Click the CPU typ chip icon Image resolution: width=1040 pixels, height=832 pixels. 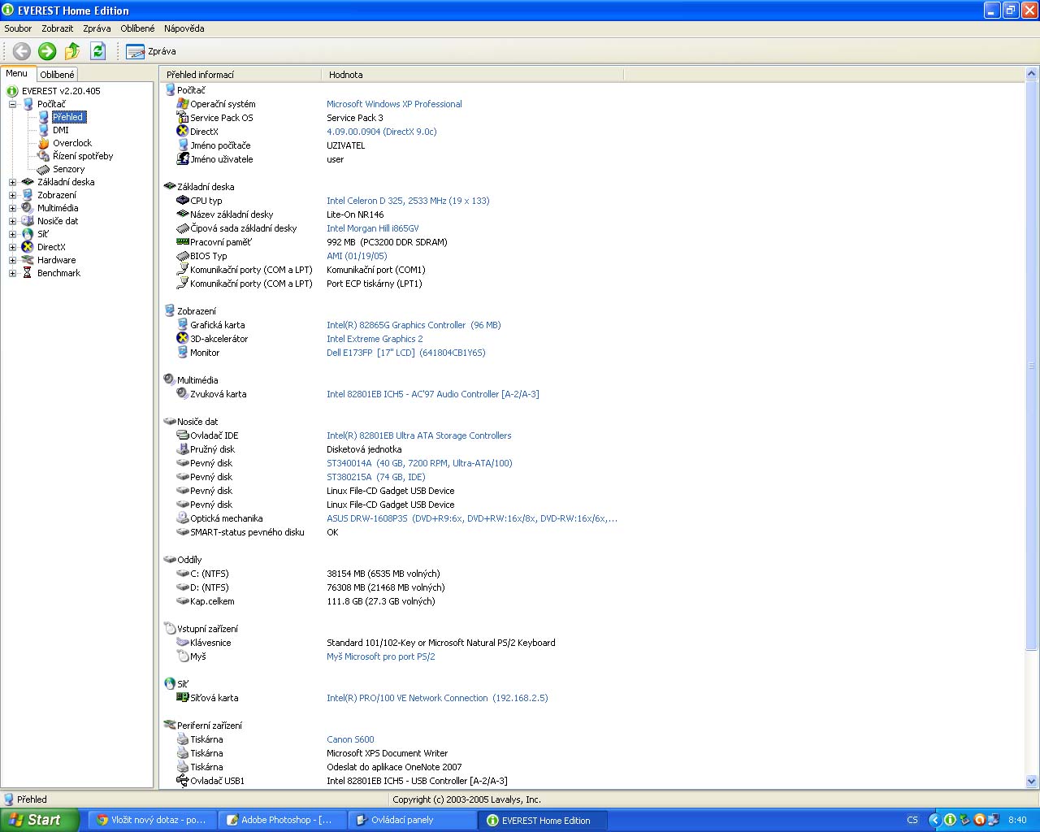[183, 201]
